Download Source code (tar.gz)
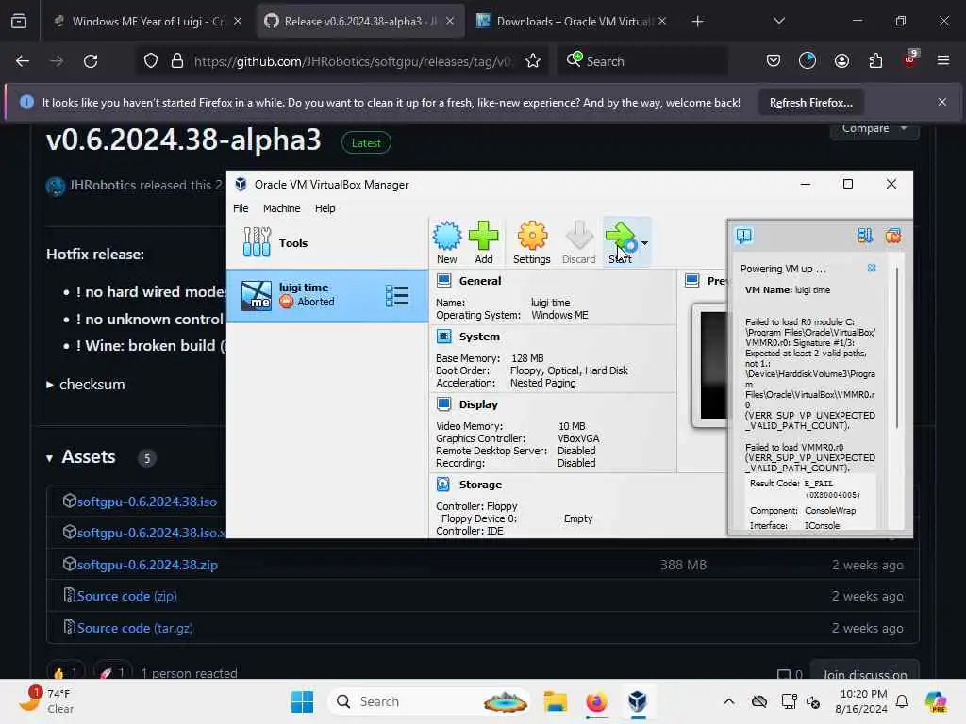This screenshot has height=724, width=966. [135, 628]
